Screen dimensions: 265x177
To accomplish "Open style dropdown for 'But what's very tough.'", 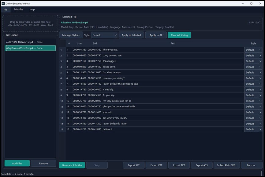I will pyautogui.click(x=253, y=118).
